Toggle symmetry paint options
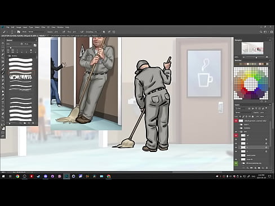 pos(114,32)
